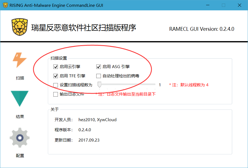Select the 结果 sidebar label
248x168 pixels.
[20, 117]
